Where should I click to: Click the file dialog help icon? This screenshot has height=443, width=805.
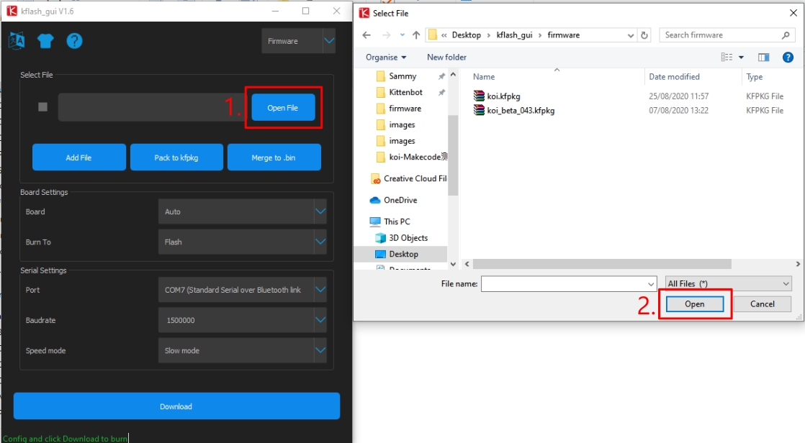click(788, 57)
